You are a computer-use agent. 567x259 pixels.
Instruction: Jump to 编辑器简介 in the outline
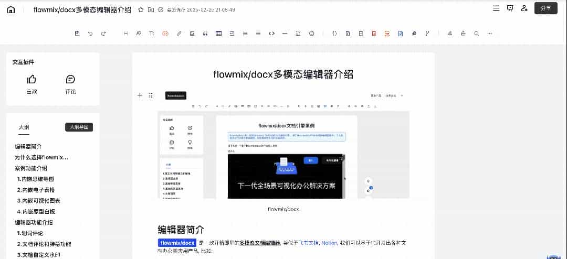pos(28,147)
